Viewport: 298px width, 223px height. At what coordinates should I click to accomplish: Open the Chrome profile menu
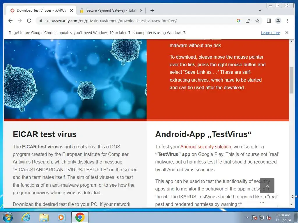point(278,21)
